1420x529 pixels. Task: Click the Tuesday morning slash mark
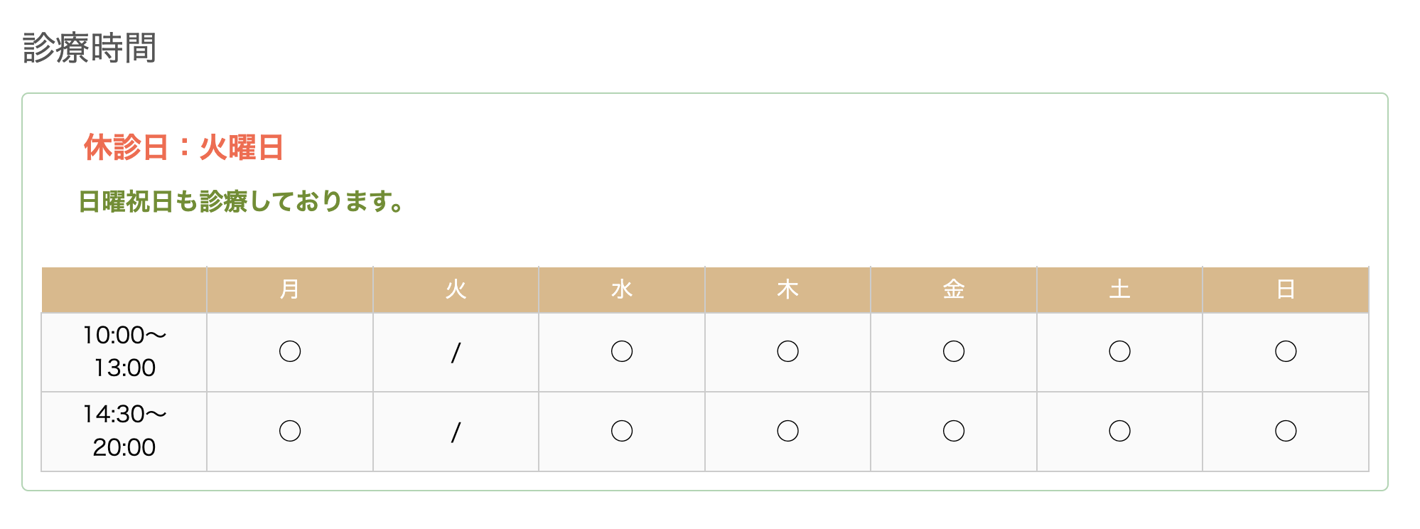(456, 353)
